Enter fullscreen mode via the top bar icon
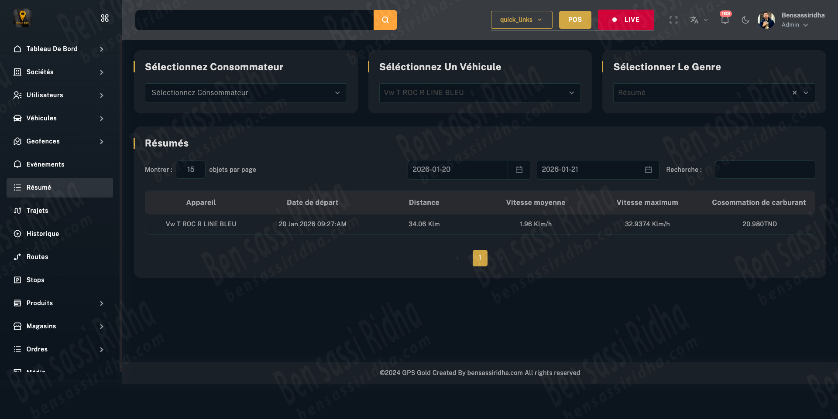838x419 pixels. [673, 20]
